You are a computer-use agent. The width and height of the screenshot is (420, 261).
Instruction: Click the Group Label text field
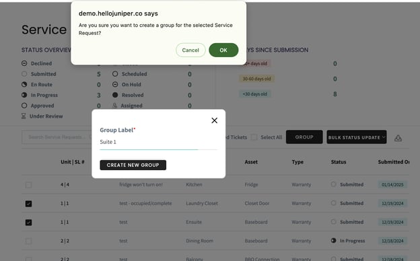(159, 142)
